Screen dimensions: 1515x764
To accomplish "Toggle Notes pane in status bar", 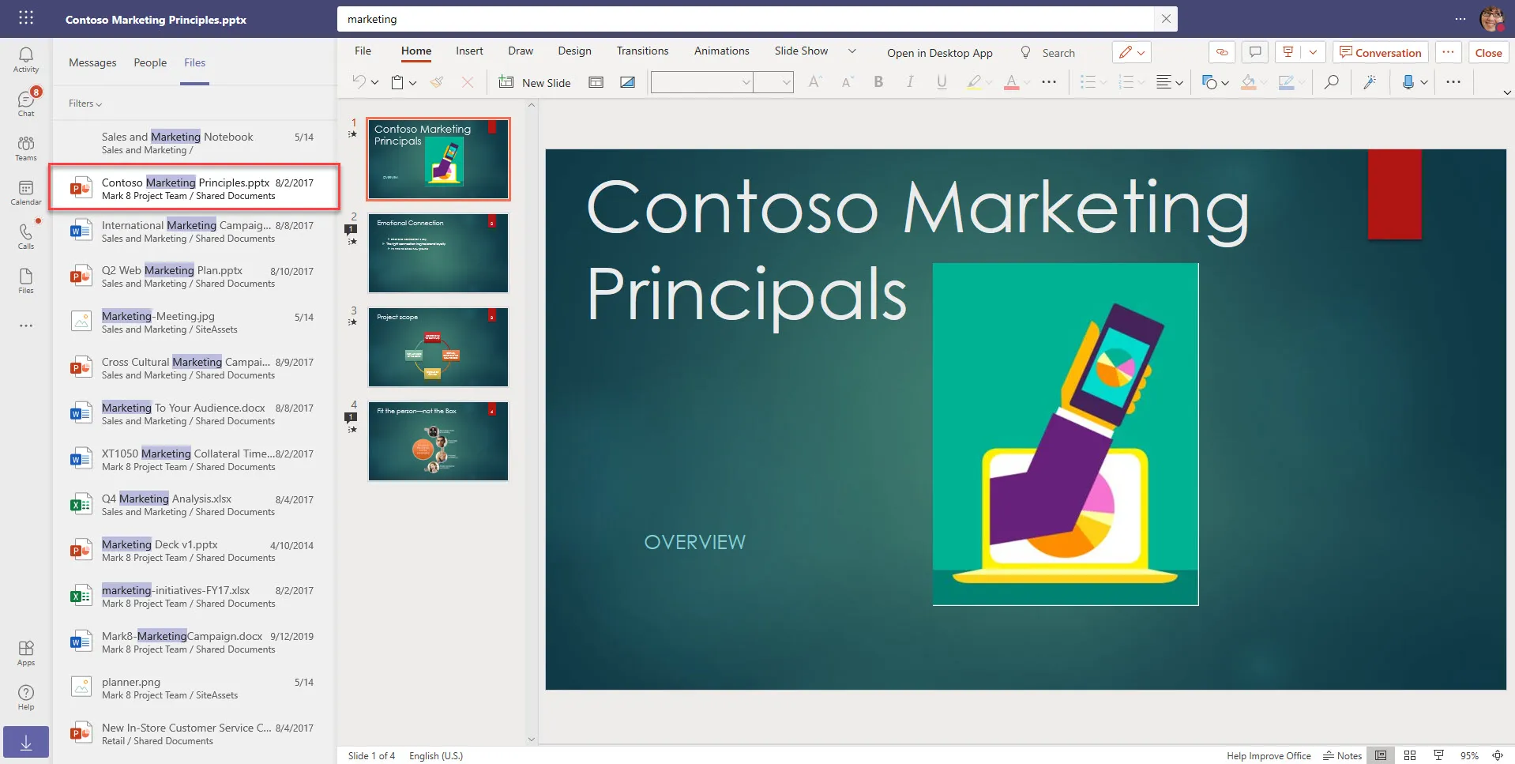I will coord(1343,755).
